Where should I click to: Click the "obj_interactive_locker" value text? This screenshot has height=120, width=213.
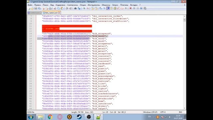pyautogui.click(x=107, y=16)
